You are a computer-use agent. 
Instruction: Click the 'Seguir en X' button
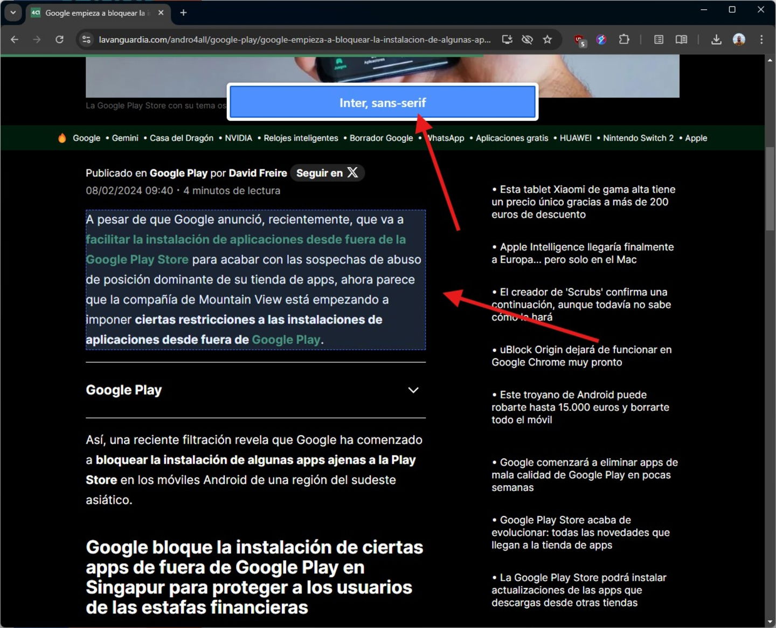pos(328,172)
